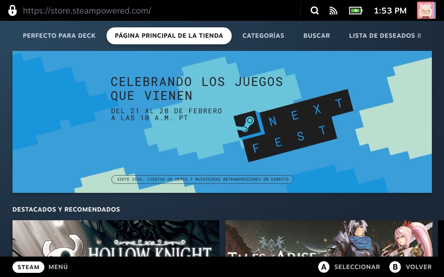This screenshot has width=444, height=277.
Task: Open the user profile avatar
Action: 426,10
